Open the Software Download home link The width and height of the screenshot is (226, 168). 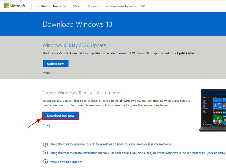52,6
